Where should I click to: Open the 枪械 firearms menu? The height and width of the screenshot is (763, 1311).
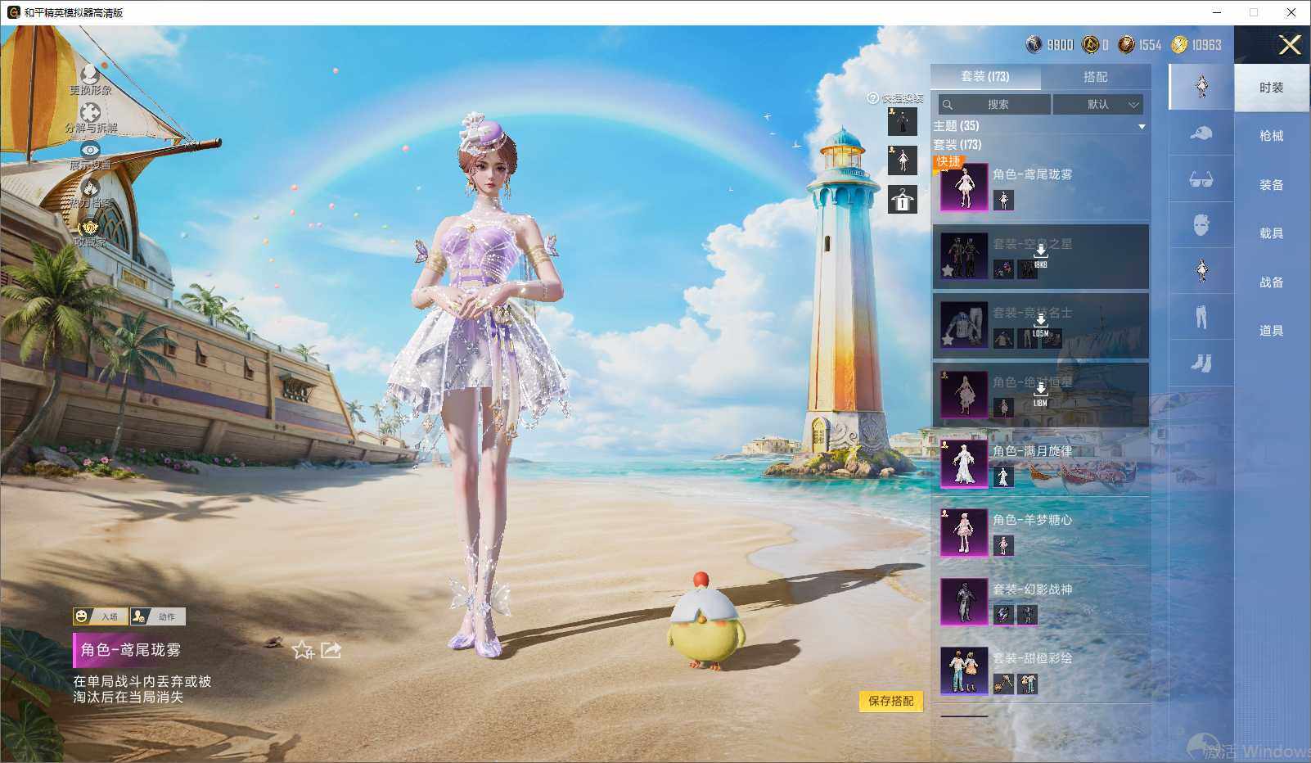click(x=1272, y=136)
